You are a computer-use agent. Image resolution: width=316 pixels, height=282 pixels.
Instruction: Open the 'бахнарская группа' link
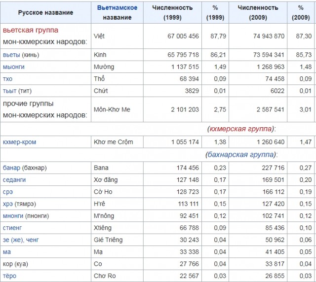pyautogui.click(x=241, y=155)
